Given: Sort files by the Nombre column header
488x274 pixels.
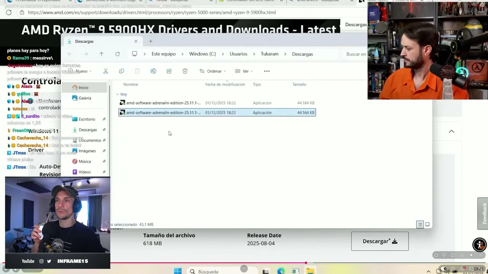Looking at the screenshot, I should pyautogui.click(x=130, y=84).
